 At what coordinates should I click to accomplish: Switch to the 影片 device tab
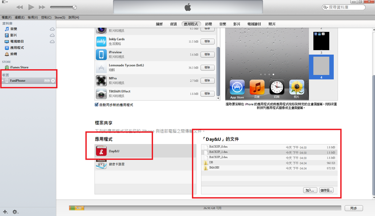[x=237, y=24]
